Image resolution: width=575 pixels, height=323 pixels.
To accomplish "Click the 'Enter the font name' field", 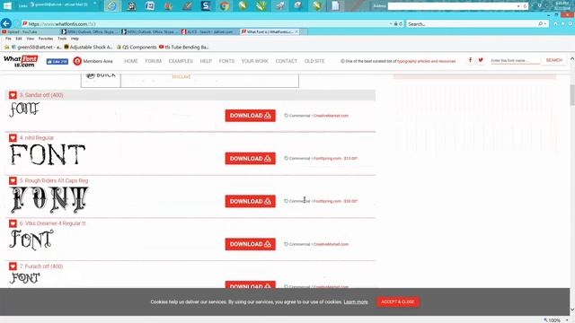I will [x=515, y=60].
